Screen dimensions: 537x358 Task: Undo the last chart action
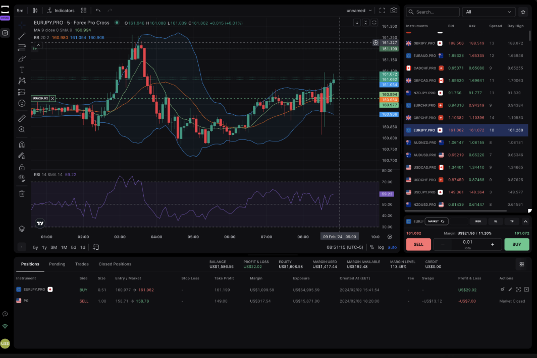[x=98, y=11]
